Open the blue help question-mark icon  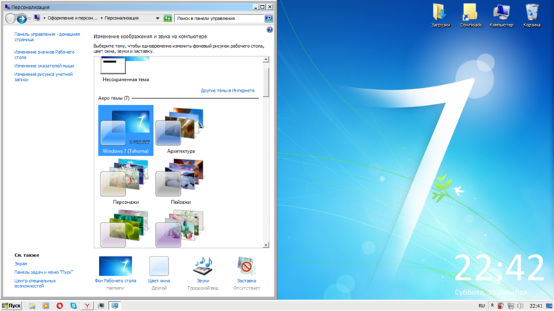(269, 30)
